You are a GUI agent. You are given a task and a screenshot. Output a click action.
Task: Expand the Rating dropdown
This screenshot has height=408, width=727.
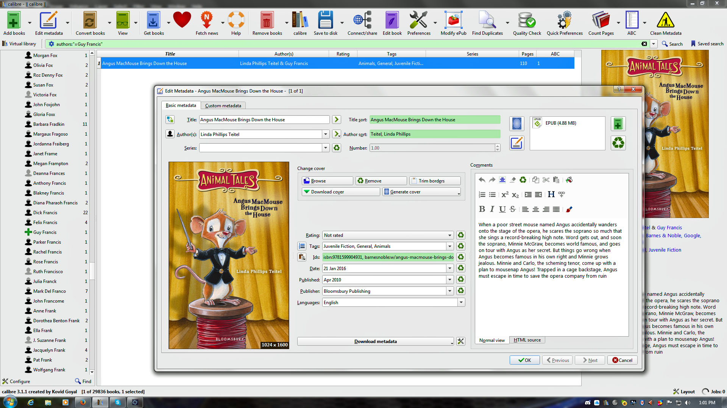pyautogui.click(x=449, y=235)
